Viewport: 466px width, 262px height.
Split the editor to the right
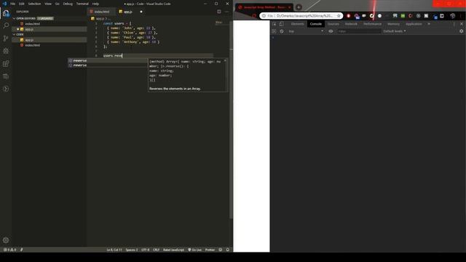pos(219,12)
